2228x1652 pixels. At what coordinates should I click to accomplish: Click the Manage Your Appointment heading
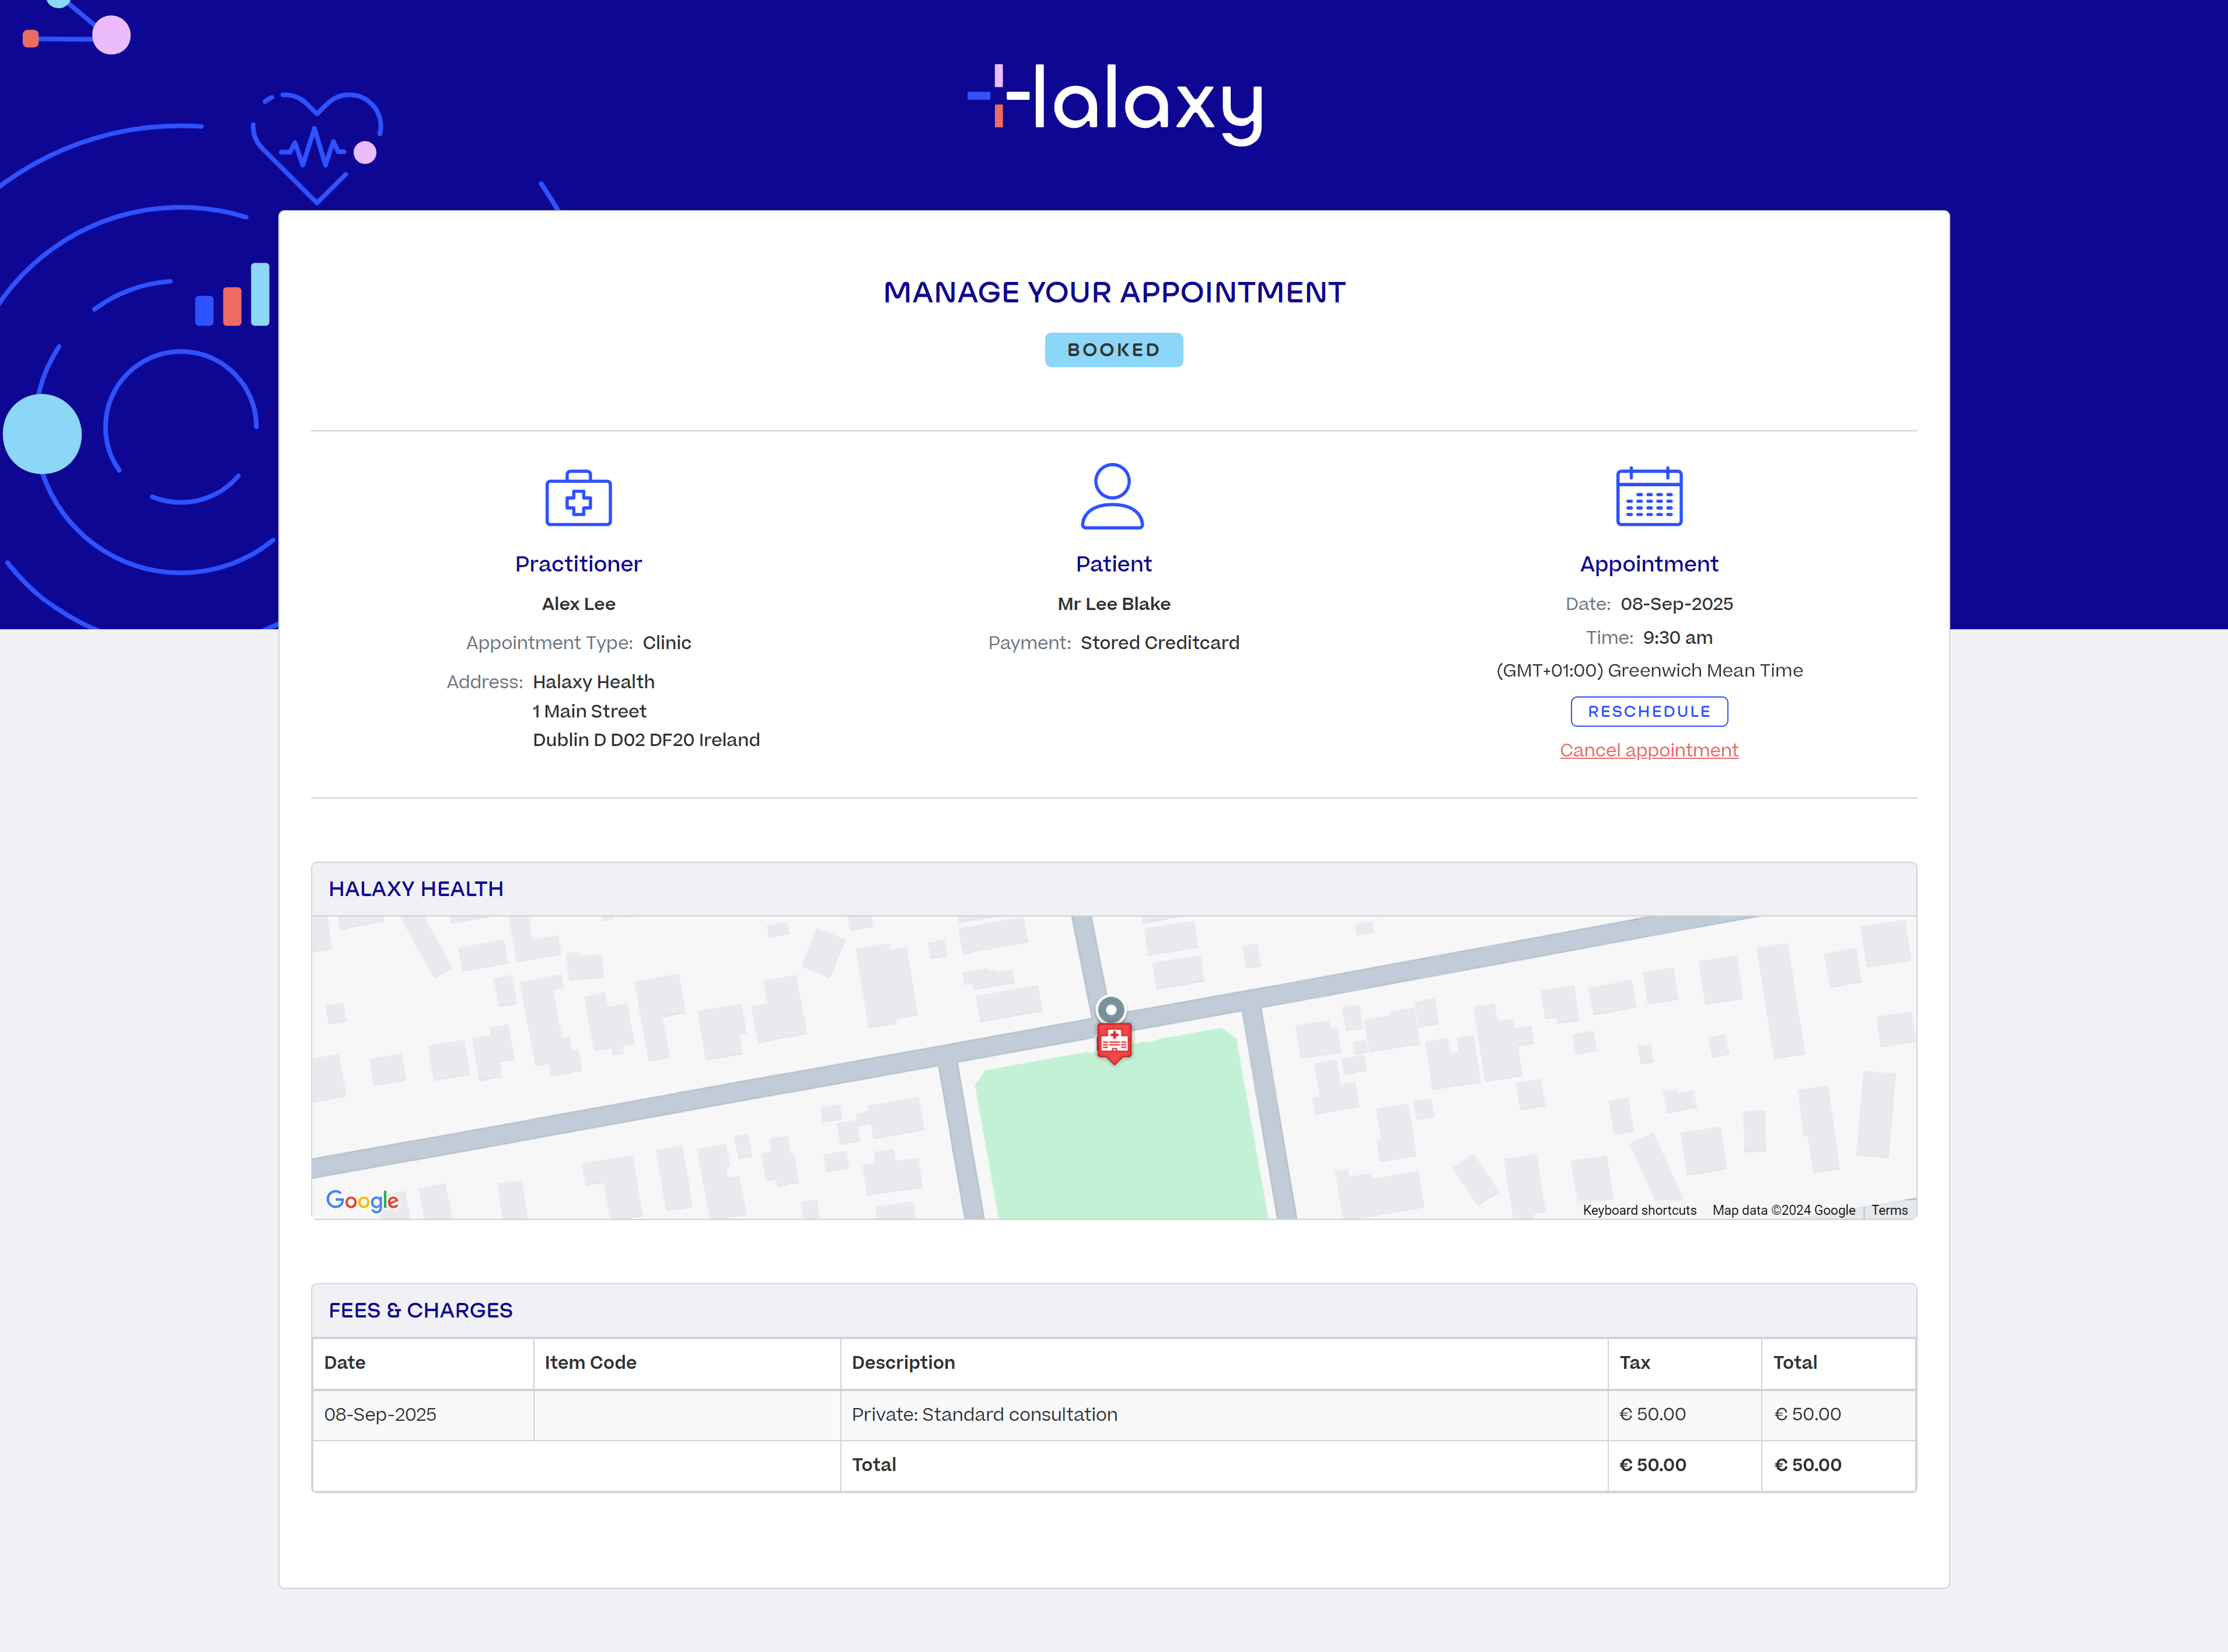(x=1115, y=292)
